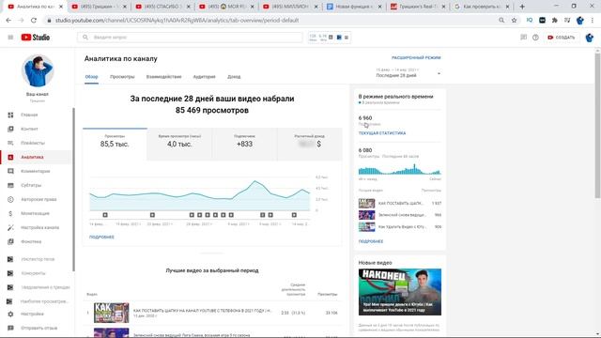601x338 pixels.
Task: Open Настройки gear in sidebar
Action: (x=10, y=315)
